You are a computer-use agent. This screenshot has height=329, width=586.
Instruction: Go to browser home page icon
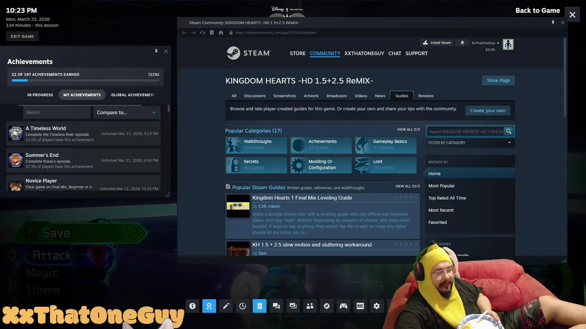221,32
